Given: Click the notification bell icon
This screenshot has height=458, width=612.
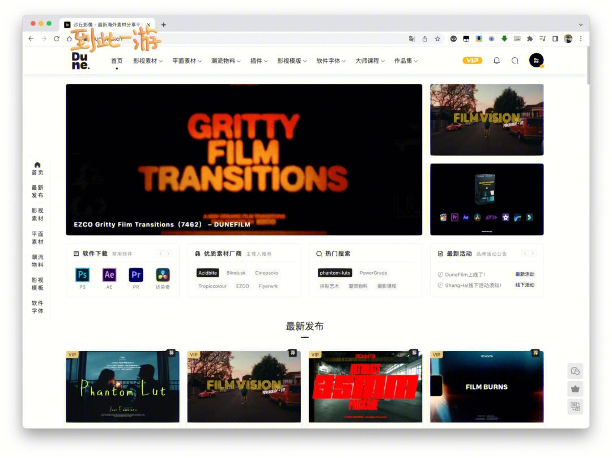Looking at the screenshot, I should [496, 61].
